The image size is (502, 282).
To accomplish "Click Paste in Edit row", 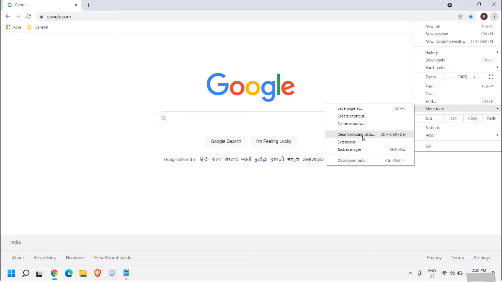I will [491, 119].
